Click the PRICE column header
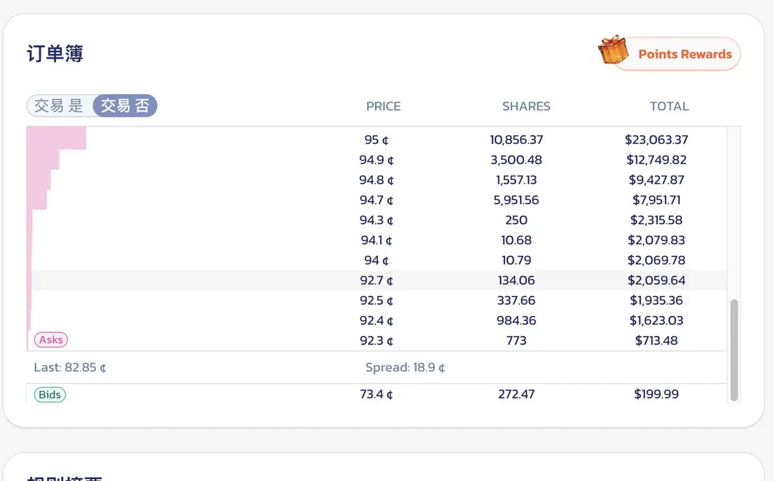This screenshot has width=774, height=481. click(383, 106)
